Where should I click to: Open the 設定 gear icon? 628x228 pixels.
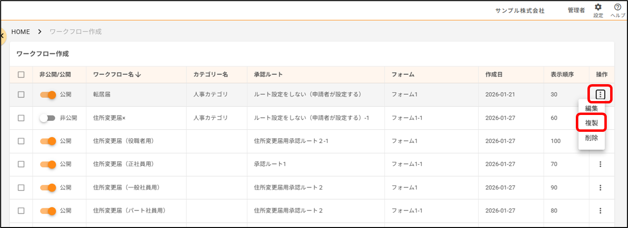pyautogui.click(x=598, y=7)
